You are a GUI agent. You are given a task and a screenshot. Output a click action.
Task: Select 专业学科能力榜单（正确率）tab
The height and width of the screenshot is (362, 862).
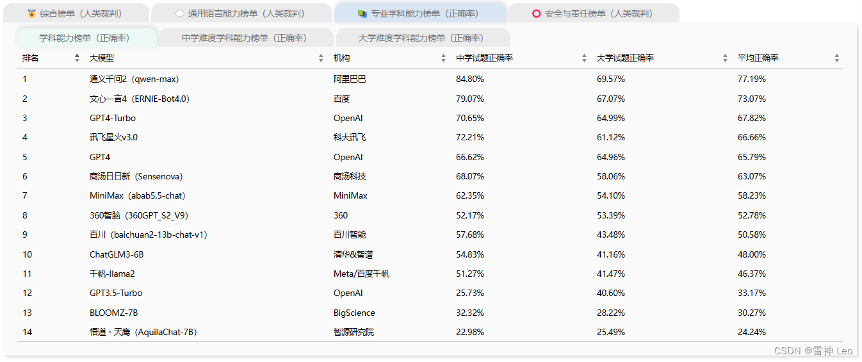click(x=419, y=13)
